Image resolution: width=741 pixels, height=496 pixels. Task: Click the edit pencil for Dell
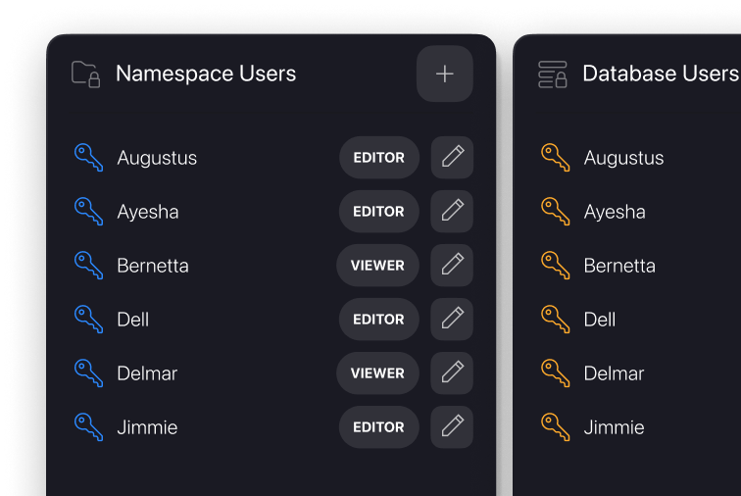point(452,319)
